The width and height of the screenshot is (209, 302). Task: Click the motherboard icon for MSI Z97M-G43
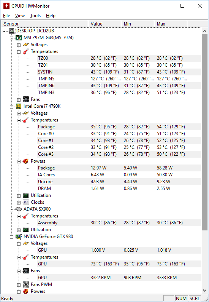pos(19,38)
